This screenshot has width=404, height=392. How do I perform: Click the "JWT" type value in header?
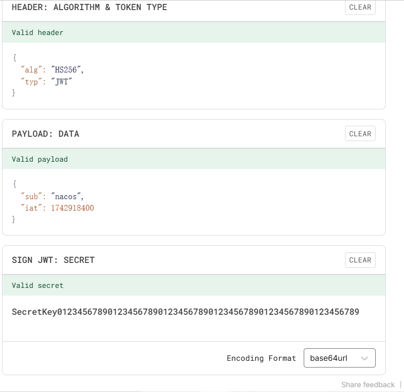click(x=60, y=82)
